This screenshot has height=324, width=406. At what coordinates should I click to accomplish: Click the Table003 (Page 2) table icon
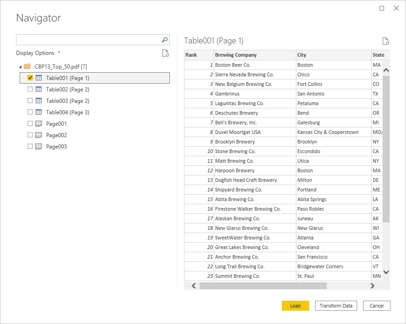(x=38, y=101)
